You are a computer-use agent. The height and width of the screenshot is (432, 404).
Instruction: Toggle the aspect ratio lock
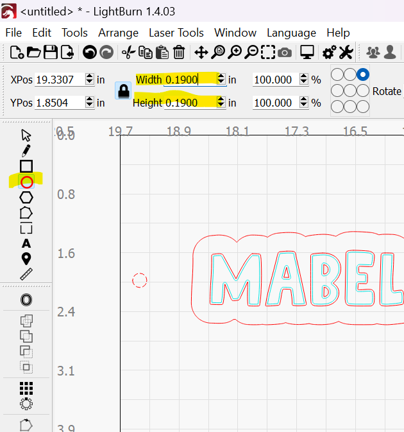[x=122, y=91]
